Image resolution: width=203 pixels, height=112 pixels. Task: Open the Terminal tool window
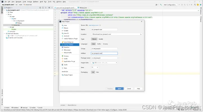[24, 108]
